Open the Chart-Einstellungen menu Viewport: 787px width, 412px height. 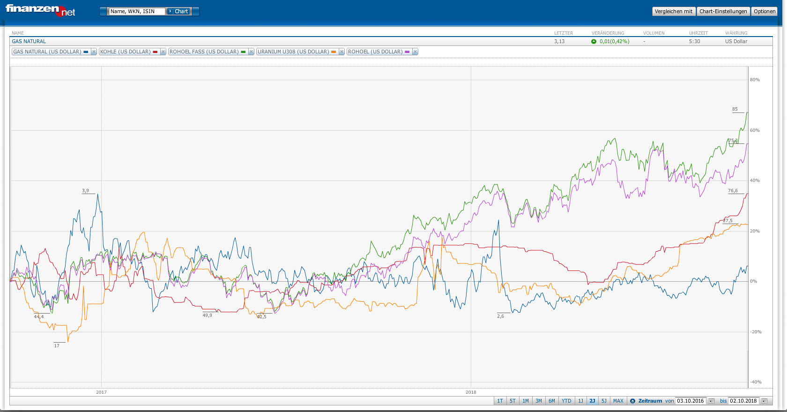(x=723, y=11)
